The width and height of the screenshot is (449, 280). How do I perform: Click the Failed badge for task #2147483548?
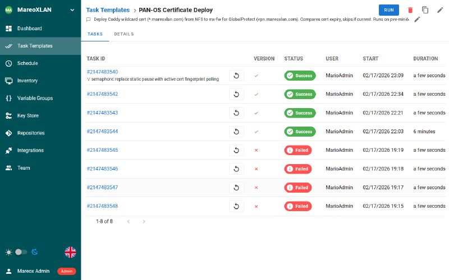tap(298, 206)
